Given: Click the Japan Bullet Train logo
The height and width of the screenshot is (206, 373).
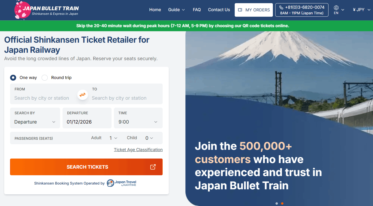Looking at the screenshot, I should coord(46,10).
